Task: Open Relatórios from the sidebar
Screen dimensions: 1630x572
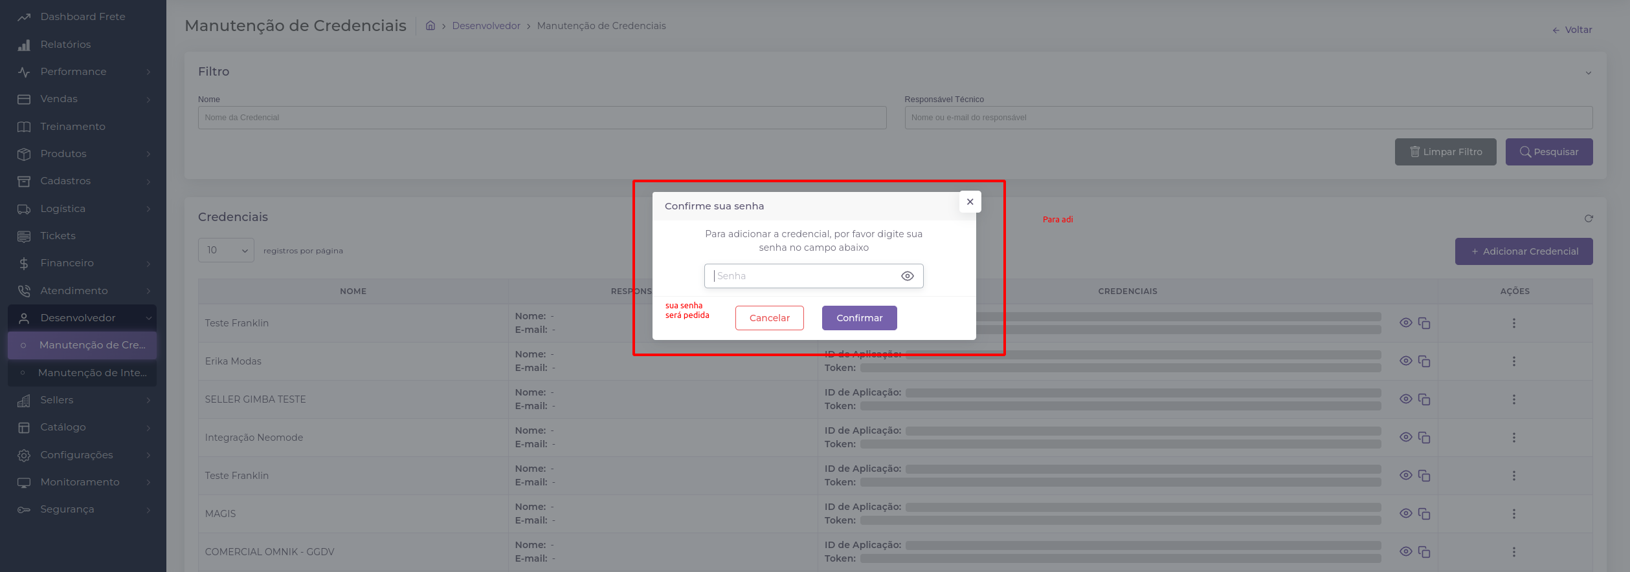Action: pos(65,45)
